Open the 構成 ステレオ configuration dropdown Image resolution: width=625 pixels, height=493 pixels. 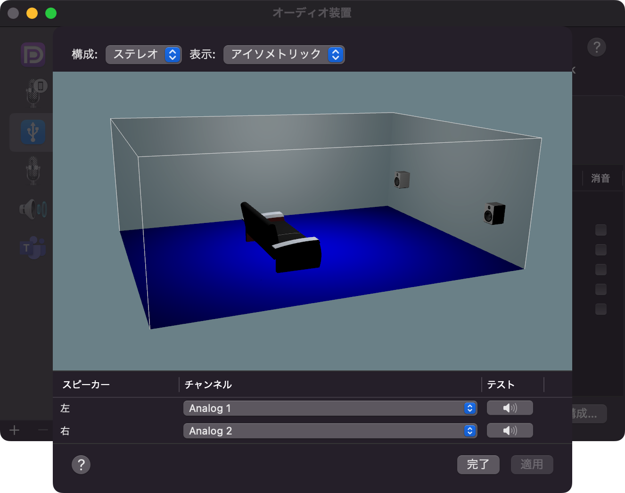pos(144,55)
